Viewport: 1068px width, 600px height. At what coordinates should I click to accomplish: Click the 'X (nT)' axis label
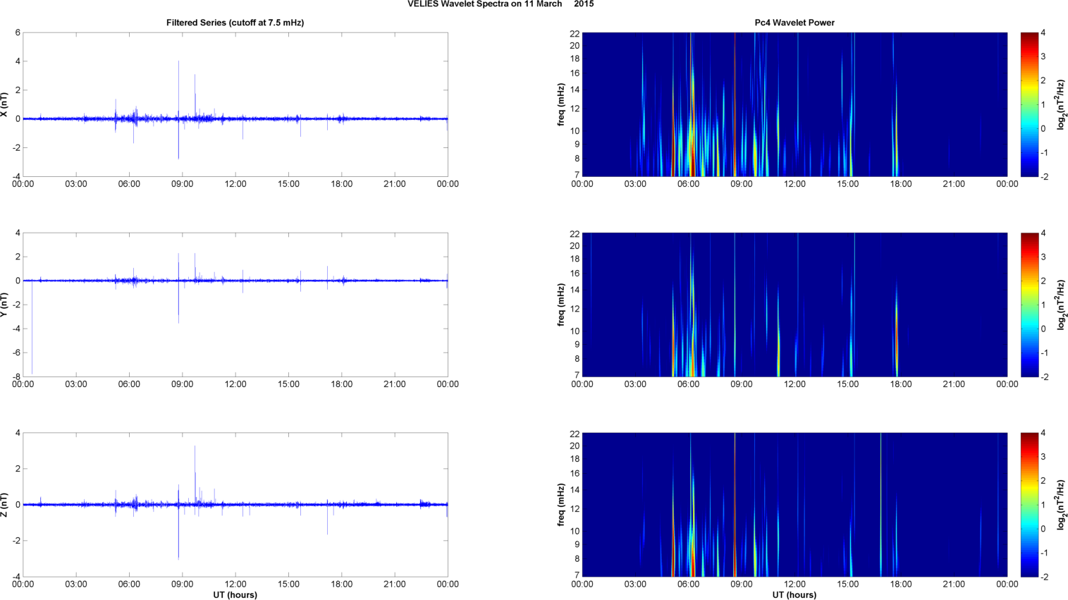(x=4, y=104)
